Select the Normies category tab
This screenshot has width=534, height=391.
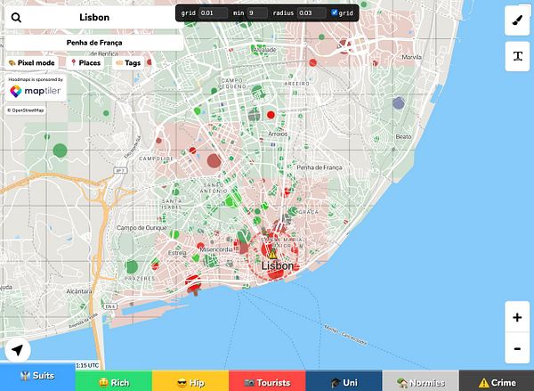(421, 382)
